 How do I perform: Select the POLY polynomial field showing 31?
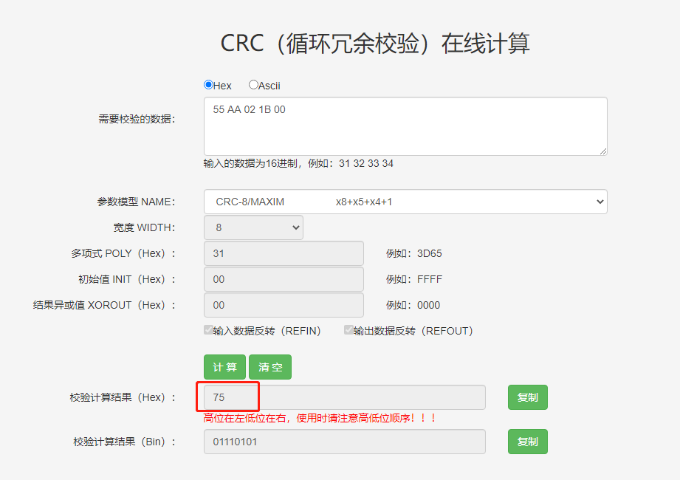pyautogui.click(x=283, y=253)
